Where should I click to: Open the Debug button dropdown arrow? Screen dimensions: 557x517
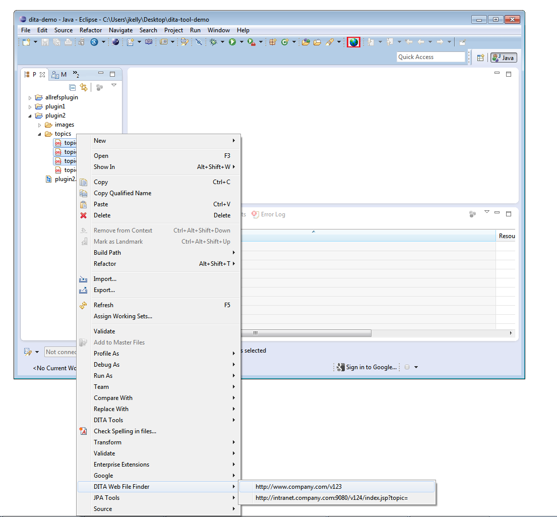(222, 42)
